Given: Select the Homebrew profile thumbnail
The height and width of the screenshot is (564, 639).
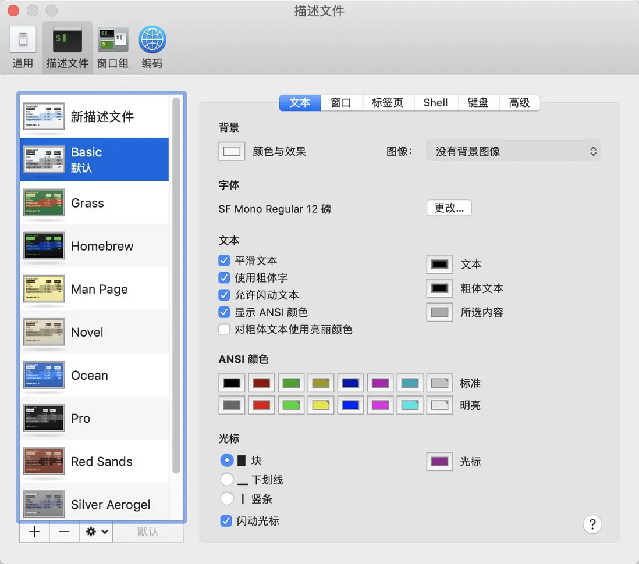Looking at the screenshot, I should coord(44,246).
